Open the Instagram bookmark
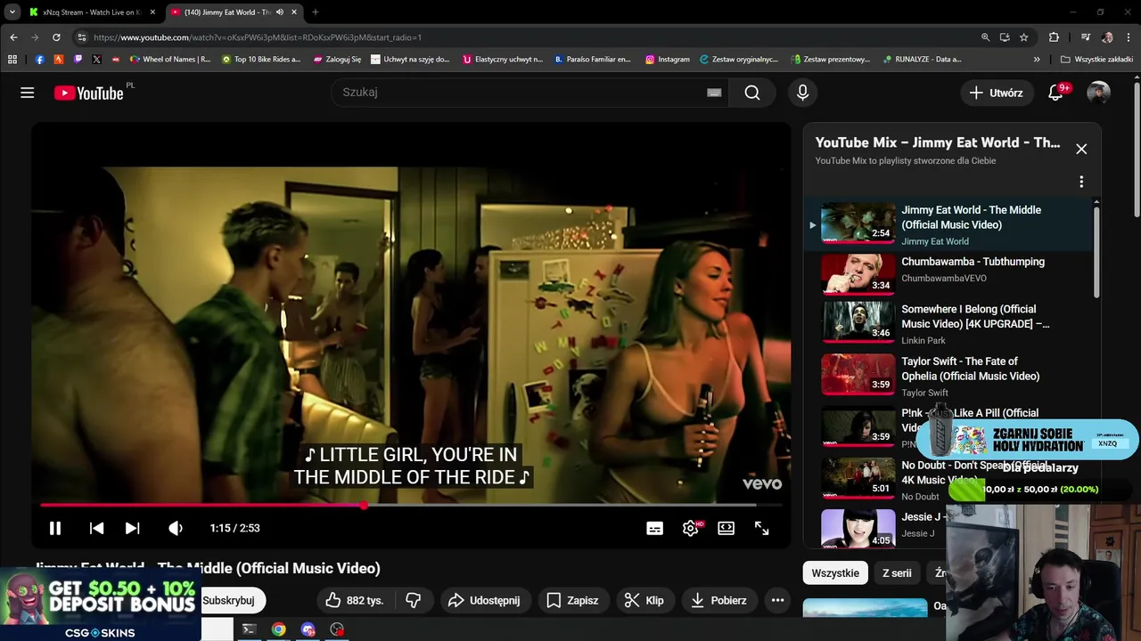This screenshot has width=1141, height=641. pos(668,60)
